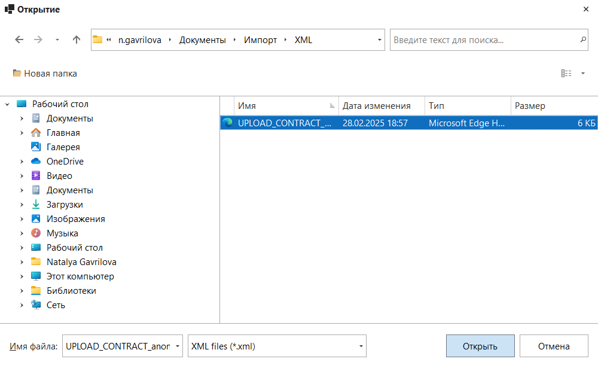Click the Новая папка button

coord(45,74)
